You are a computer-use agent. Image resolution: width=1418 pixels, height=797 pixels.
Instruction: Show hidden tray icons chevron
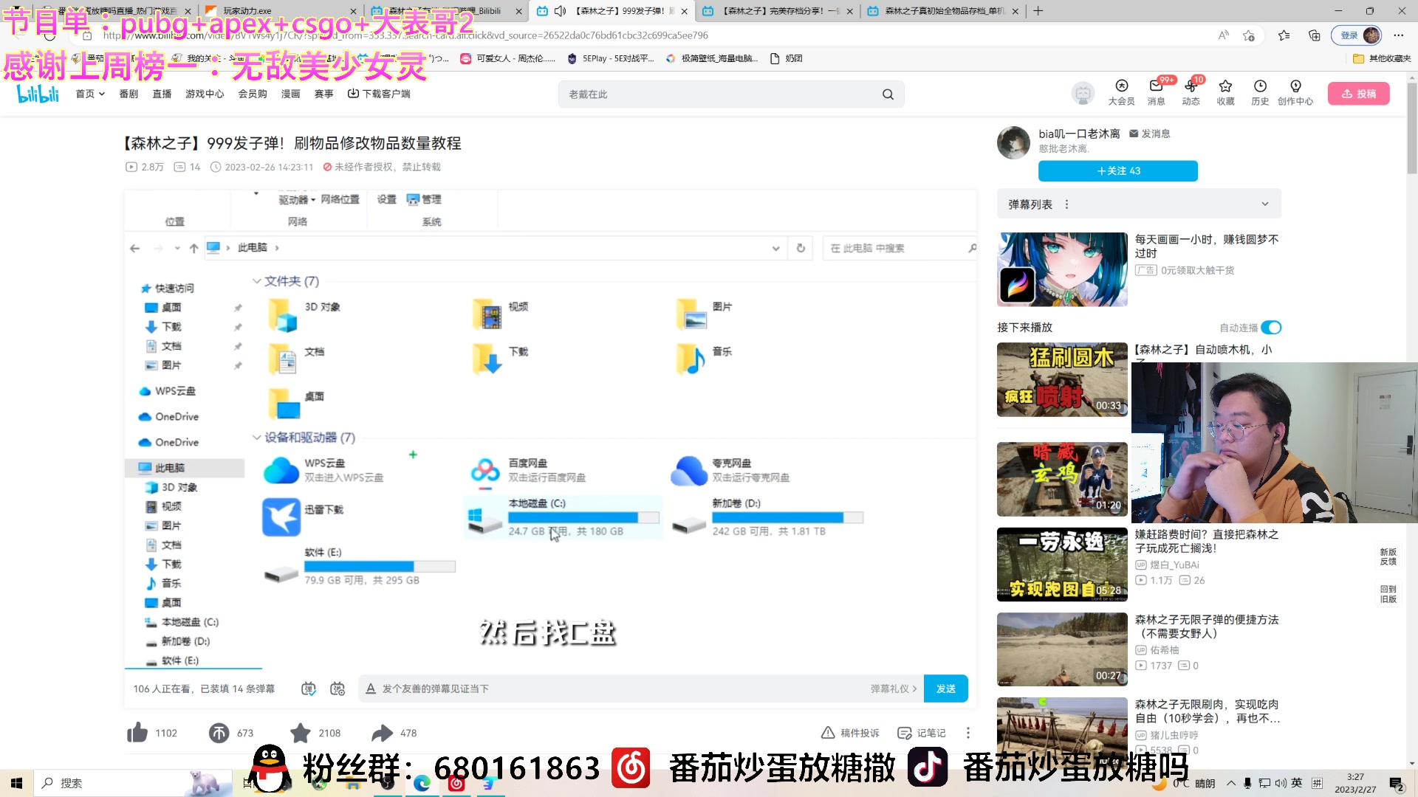coord(1231,783)
